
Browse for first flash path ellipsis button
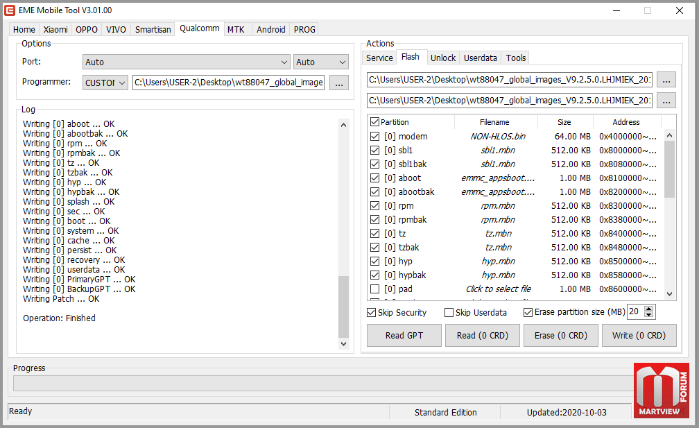point(666,80)
